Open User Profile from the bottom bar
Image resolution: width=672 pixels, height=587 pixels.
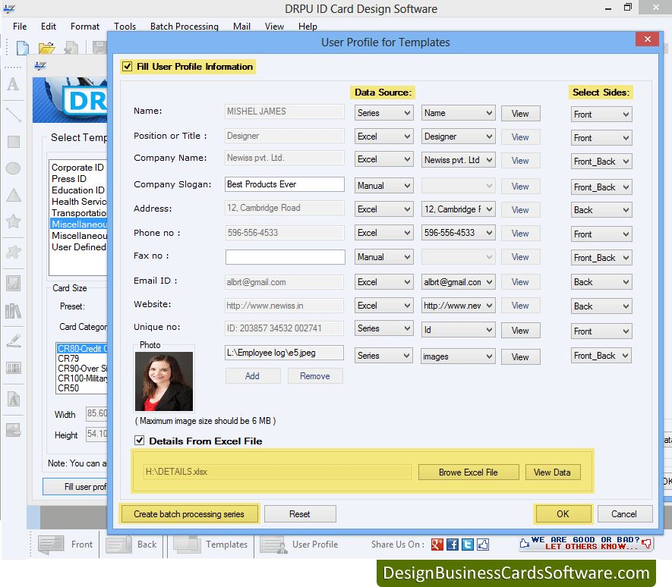299,545
